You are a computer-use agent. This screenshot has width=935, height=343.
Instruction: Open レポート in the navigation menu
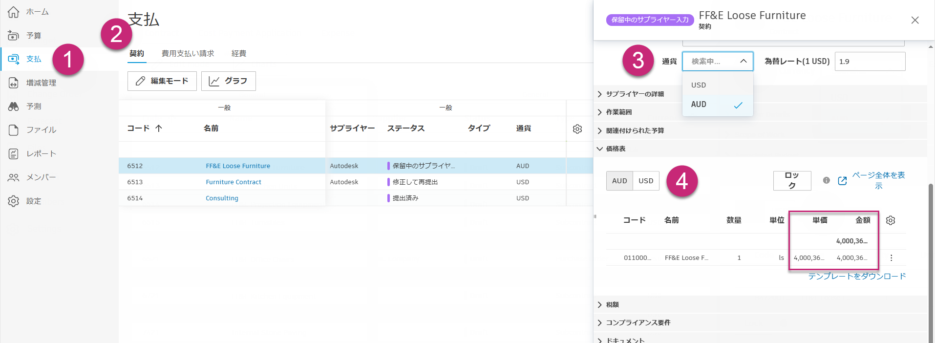pyautogui.click(x=42, y=153)
